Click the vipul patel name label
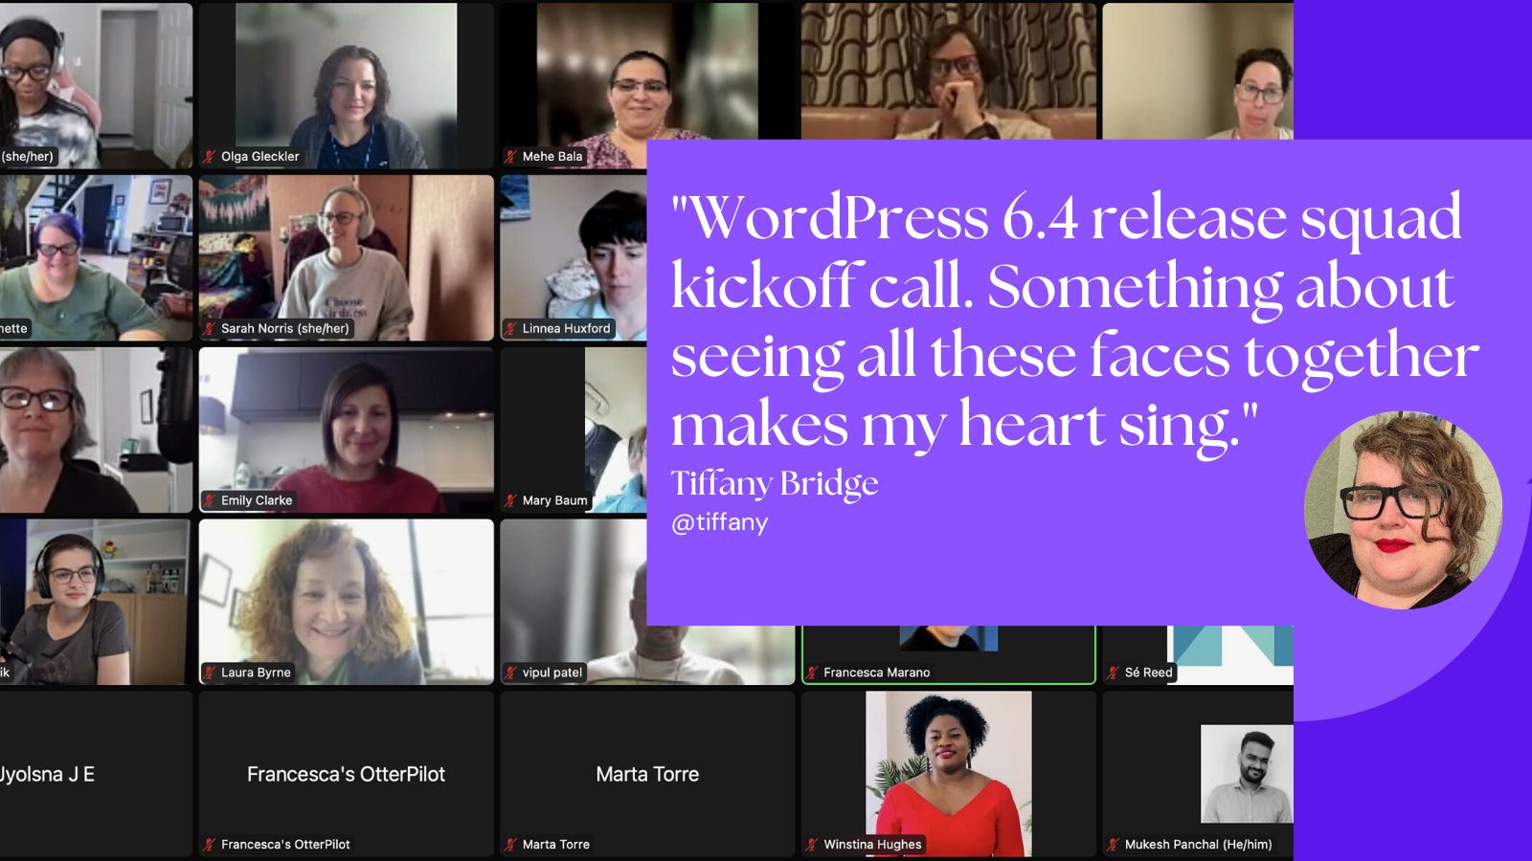1532x861 pixels. click(552, 673)
